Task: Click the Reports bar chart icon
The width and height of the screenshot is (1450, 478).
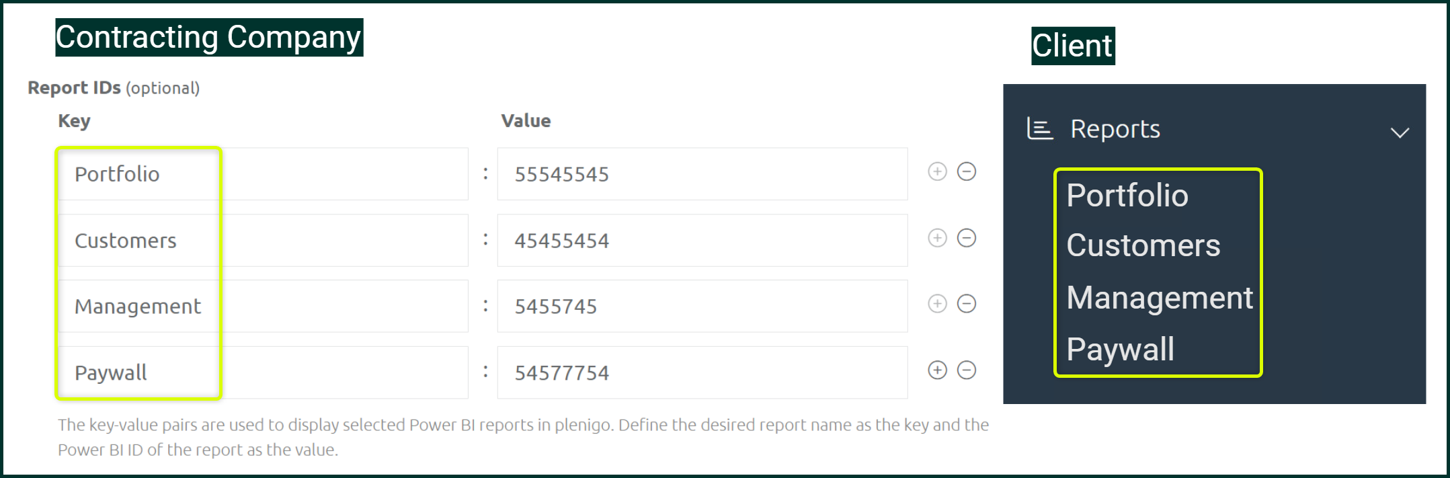Action: click(1040, 128)
